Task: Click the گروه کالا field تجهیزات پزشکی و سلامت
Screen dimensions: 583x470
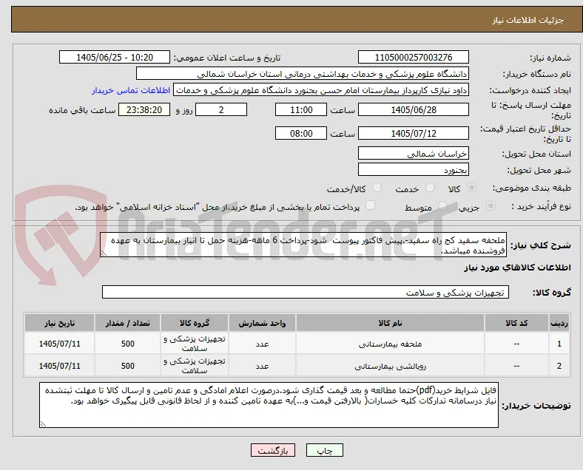Action: (306, 292)
